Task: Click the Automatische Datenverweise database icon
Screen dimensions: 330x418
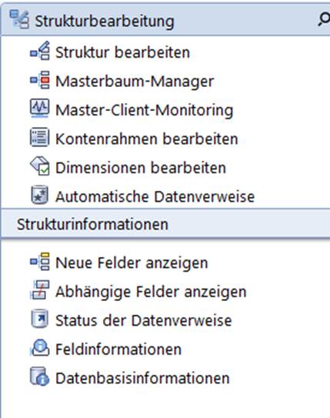Action: coord(40,195)
